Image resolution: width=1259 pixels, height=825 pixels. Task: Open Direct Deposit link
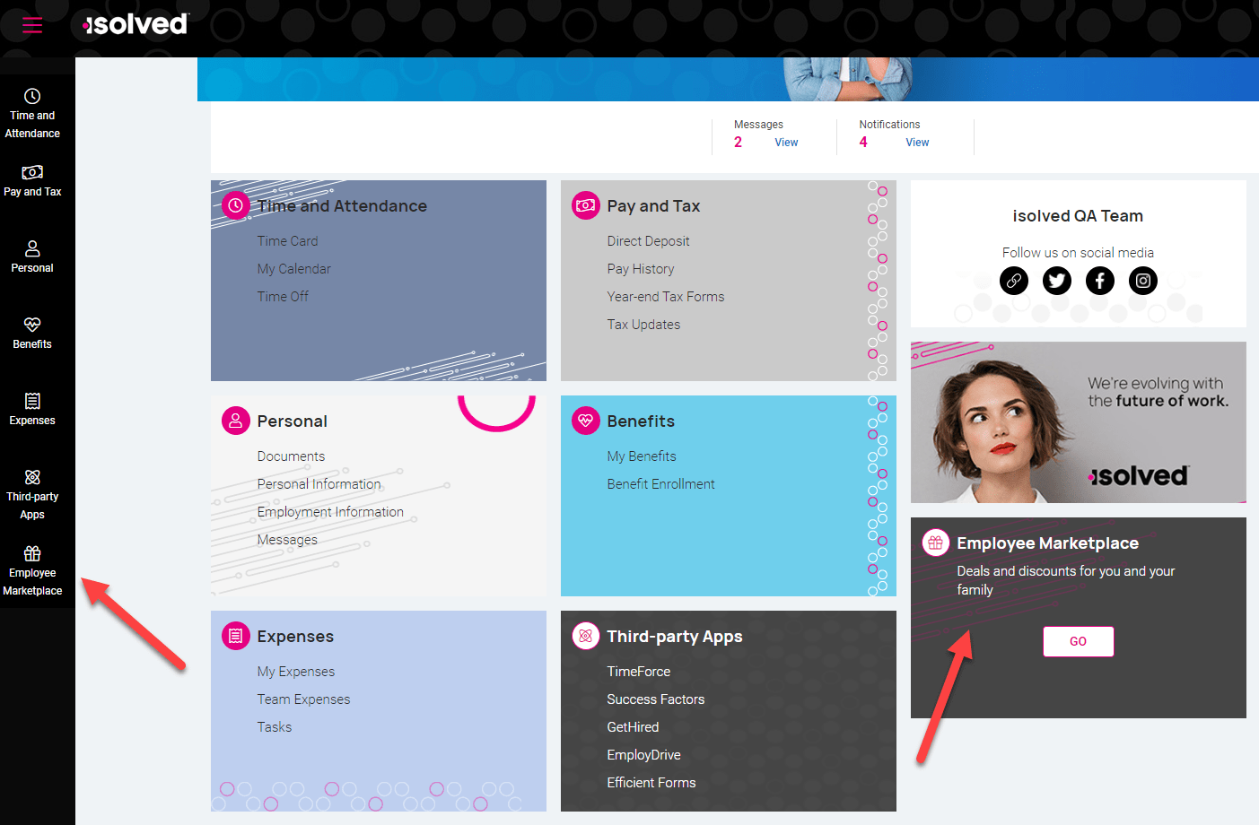(x=648, y=241)
